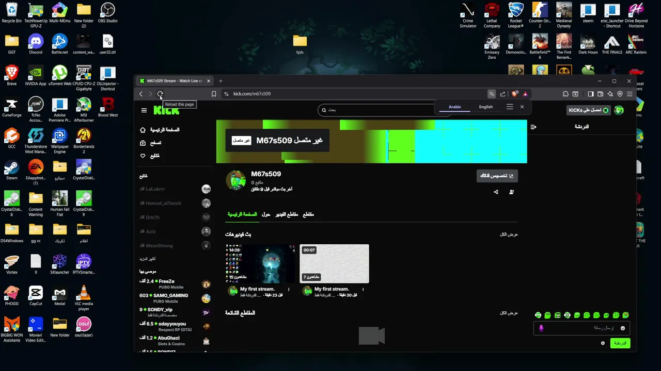The height and width of the screenshot is (371, 661).
Task: Go back with the browser back arrow
Action: [x=141, y=94]
